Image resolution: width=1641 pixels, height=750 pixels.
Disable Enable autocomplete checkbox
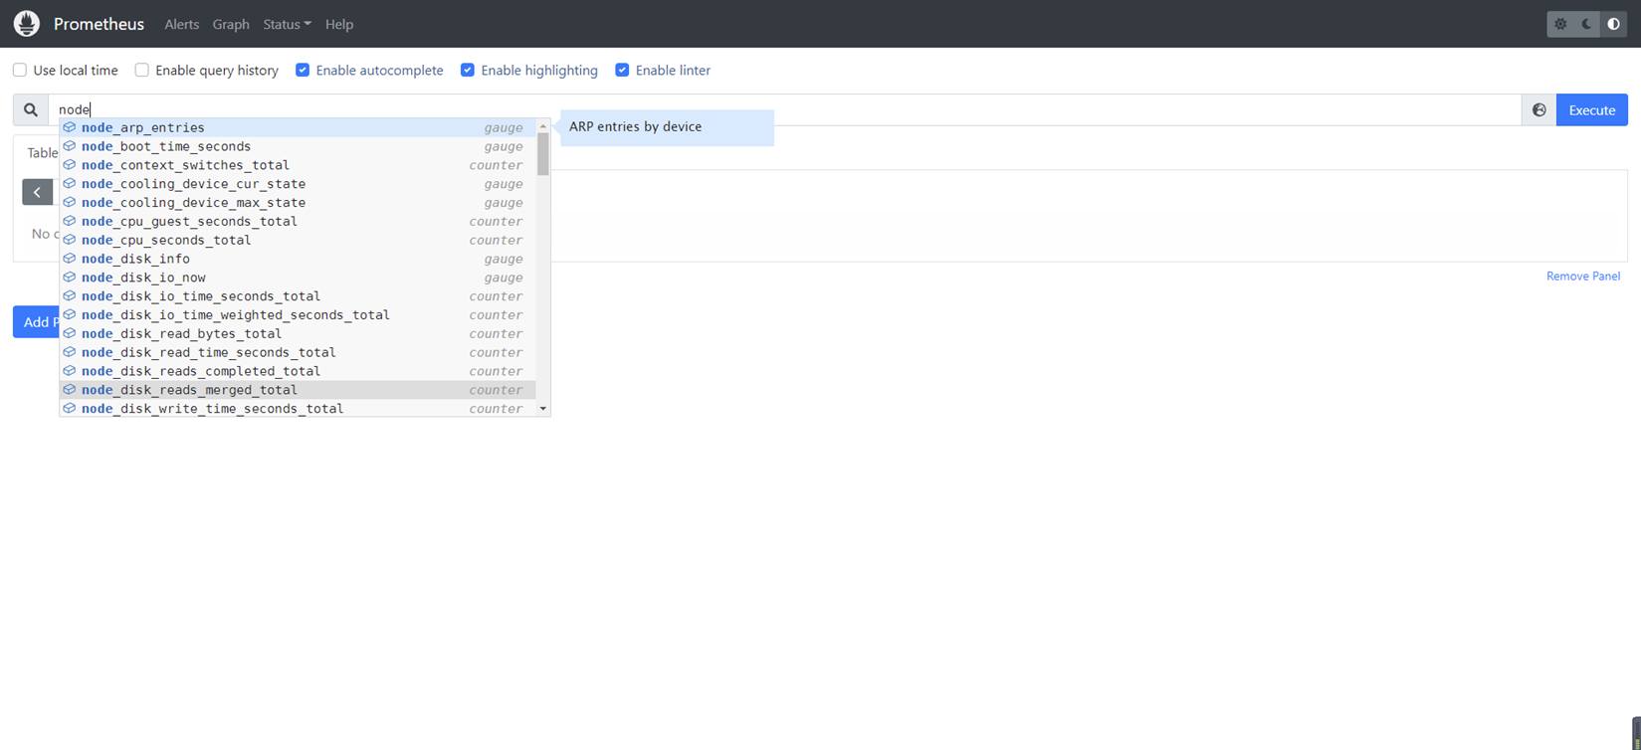(303, 71)
